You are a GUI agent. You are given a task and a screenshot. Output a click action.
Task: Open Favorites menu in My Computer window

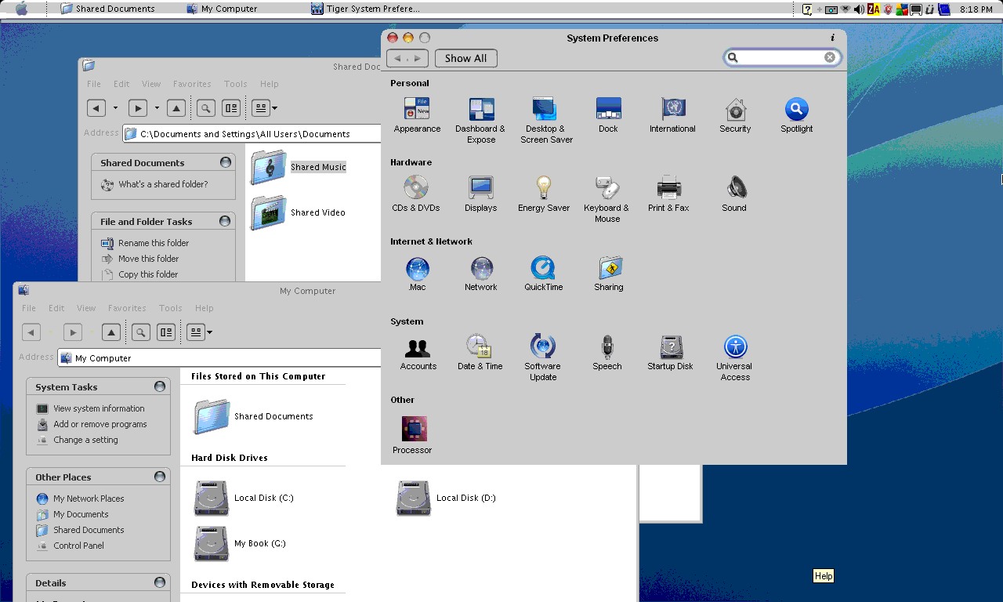[x=127, y=308]
